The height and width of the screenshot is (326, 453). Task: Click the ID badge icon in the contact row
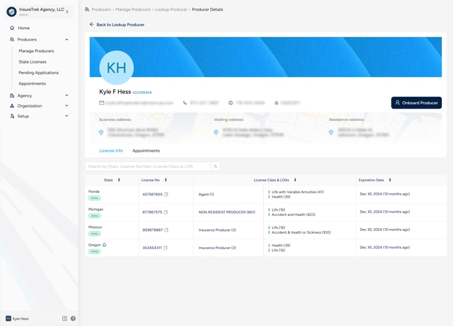(x=276, y=103)
